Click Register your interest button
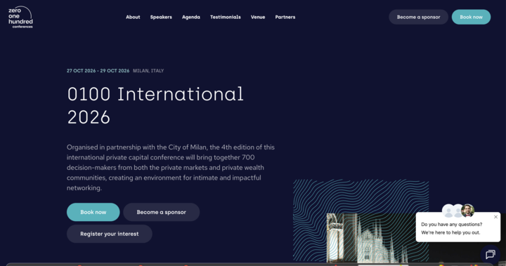Image resolution: width=506 pixels, height=266 pixels. (110, 234)
